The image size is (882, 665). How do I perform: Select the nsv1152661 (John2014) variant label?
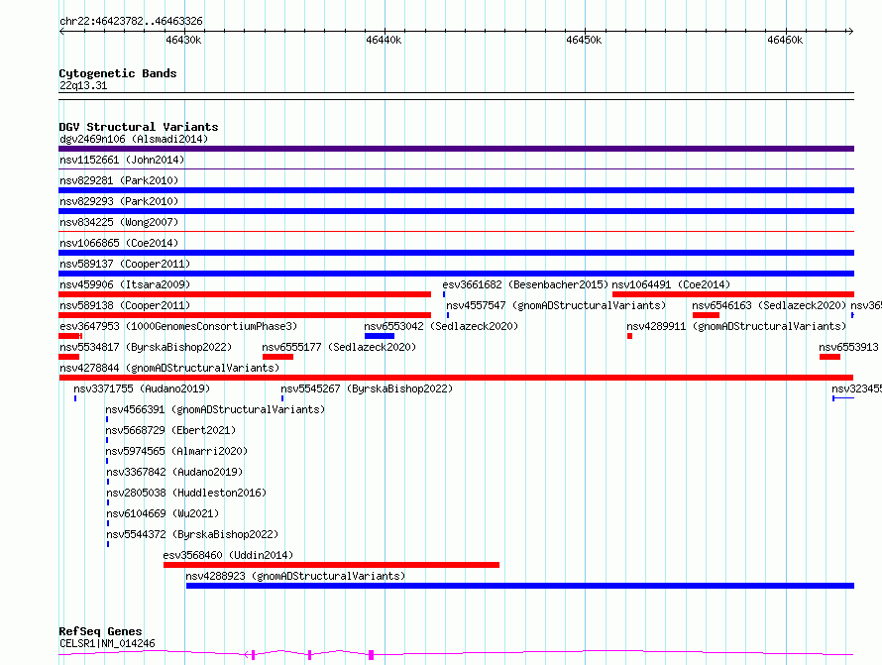[x=122, y=160]
